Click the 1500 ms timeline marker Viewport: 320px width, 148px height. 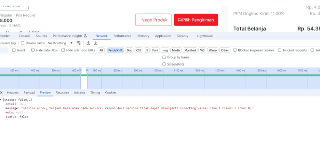pos(261,71)
